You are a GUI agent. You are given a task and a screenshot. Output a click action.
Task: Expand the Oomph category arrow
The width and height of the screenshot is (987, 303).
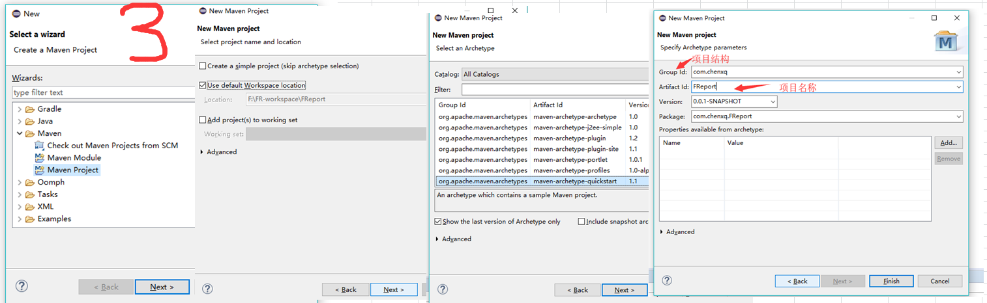[x=19, y=183]
